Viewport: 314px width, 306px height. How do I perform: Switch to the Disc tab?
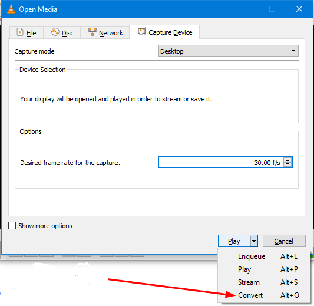click(62, 32)
